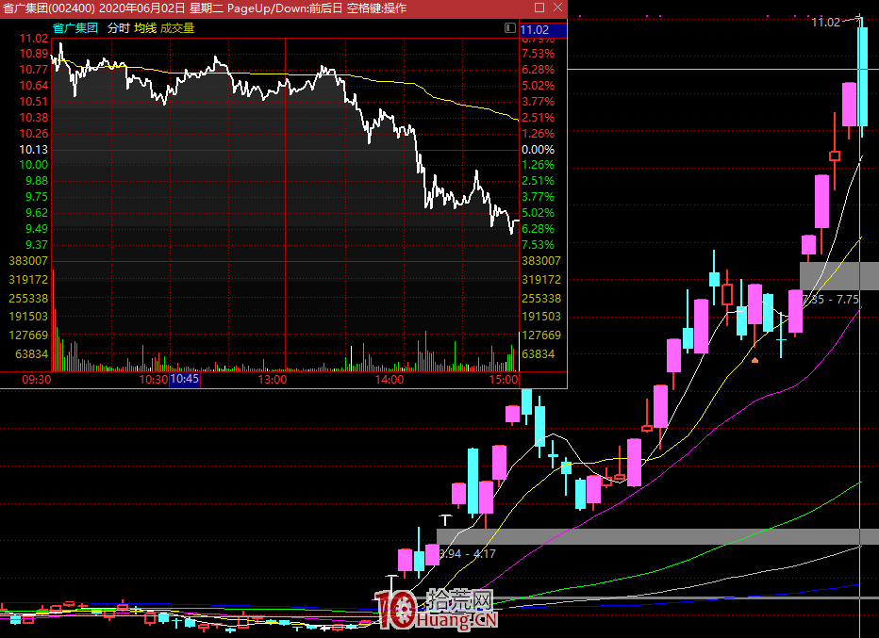Click the gray gap zone labeled 4.17
The height and width of the screenshot is (638, 879).
click(x=657, y=536)
